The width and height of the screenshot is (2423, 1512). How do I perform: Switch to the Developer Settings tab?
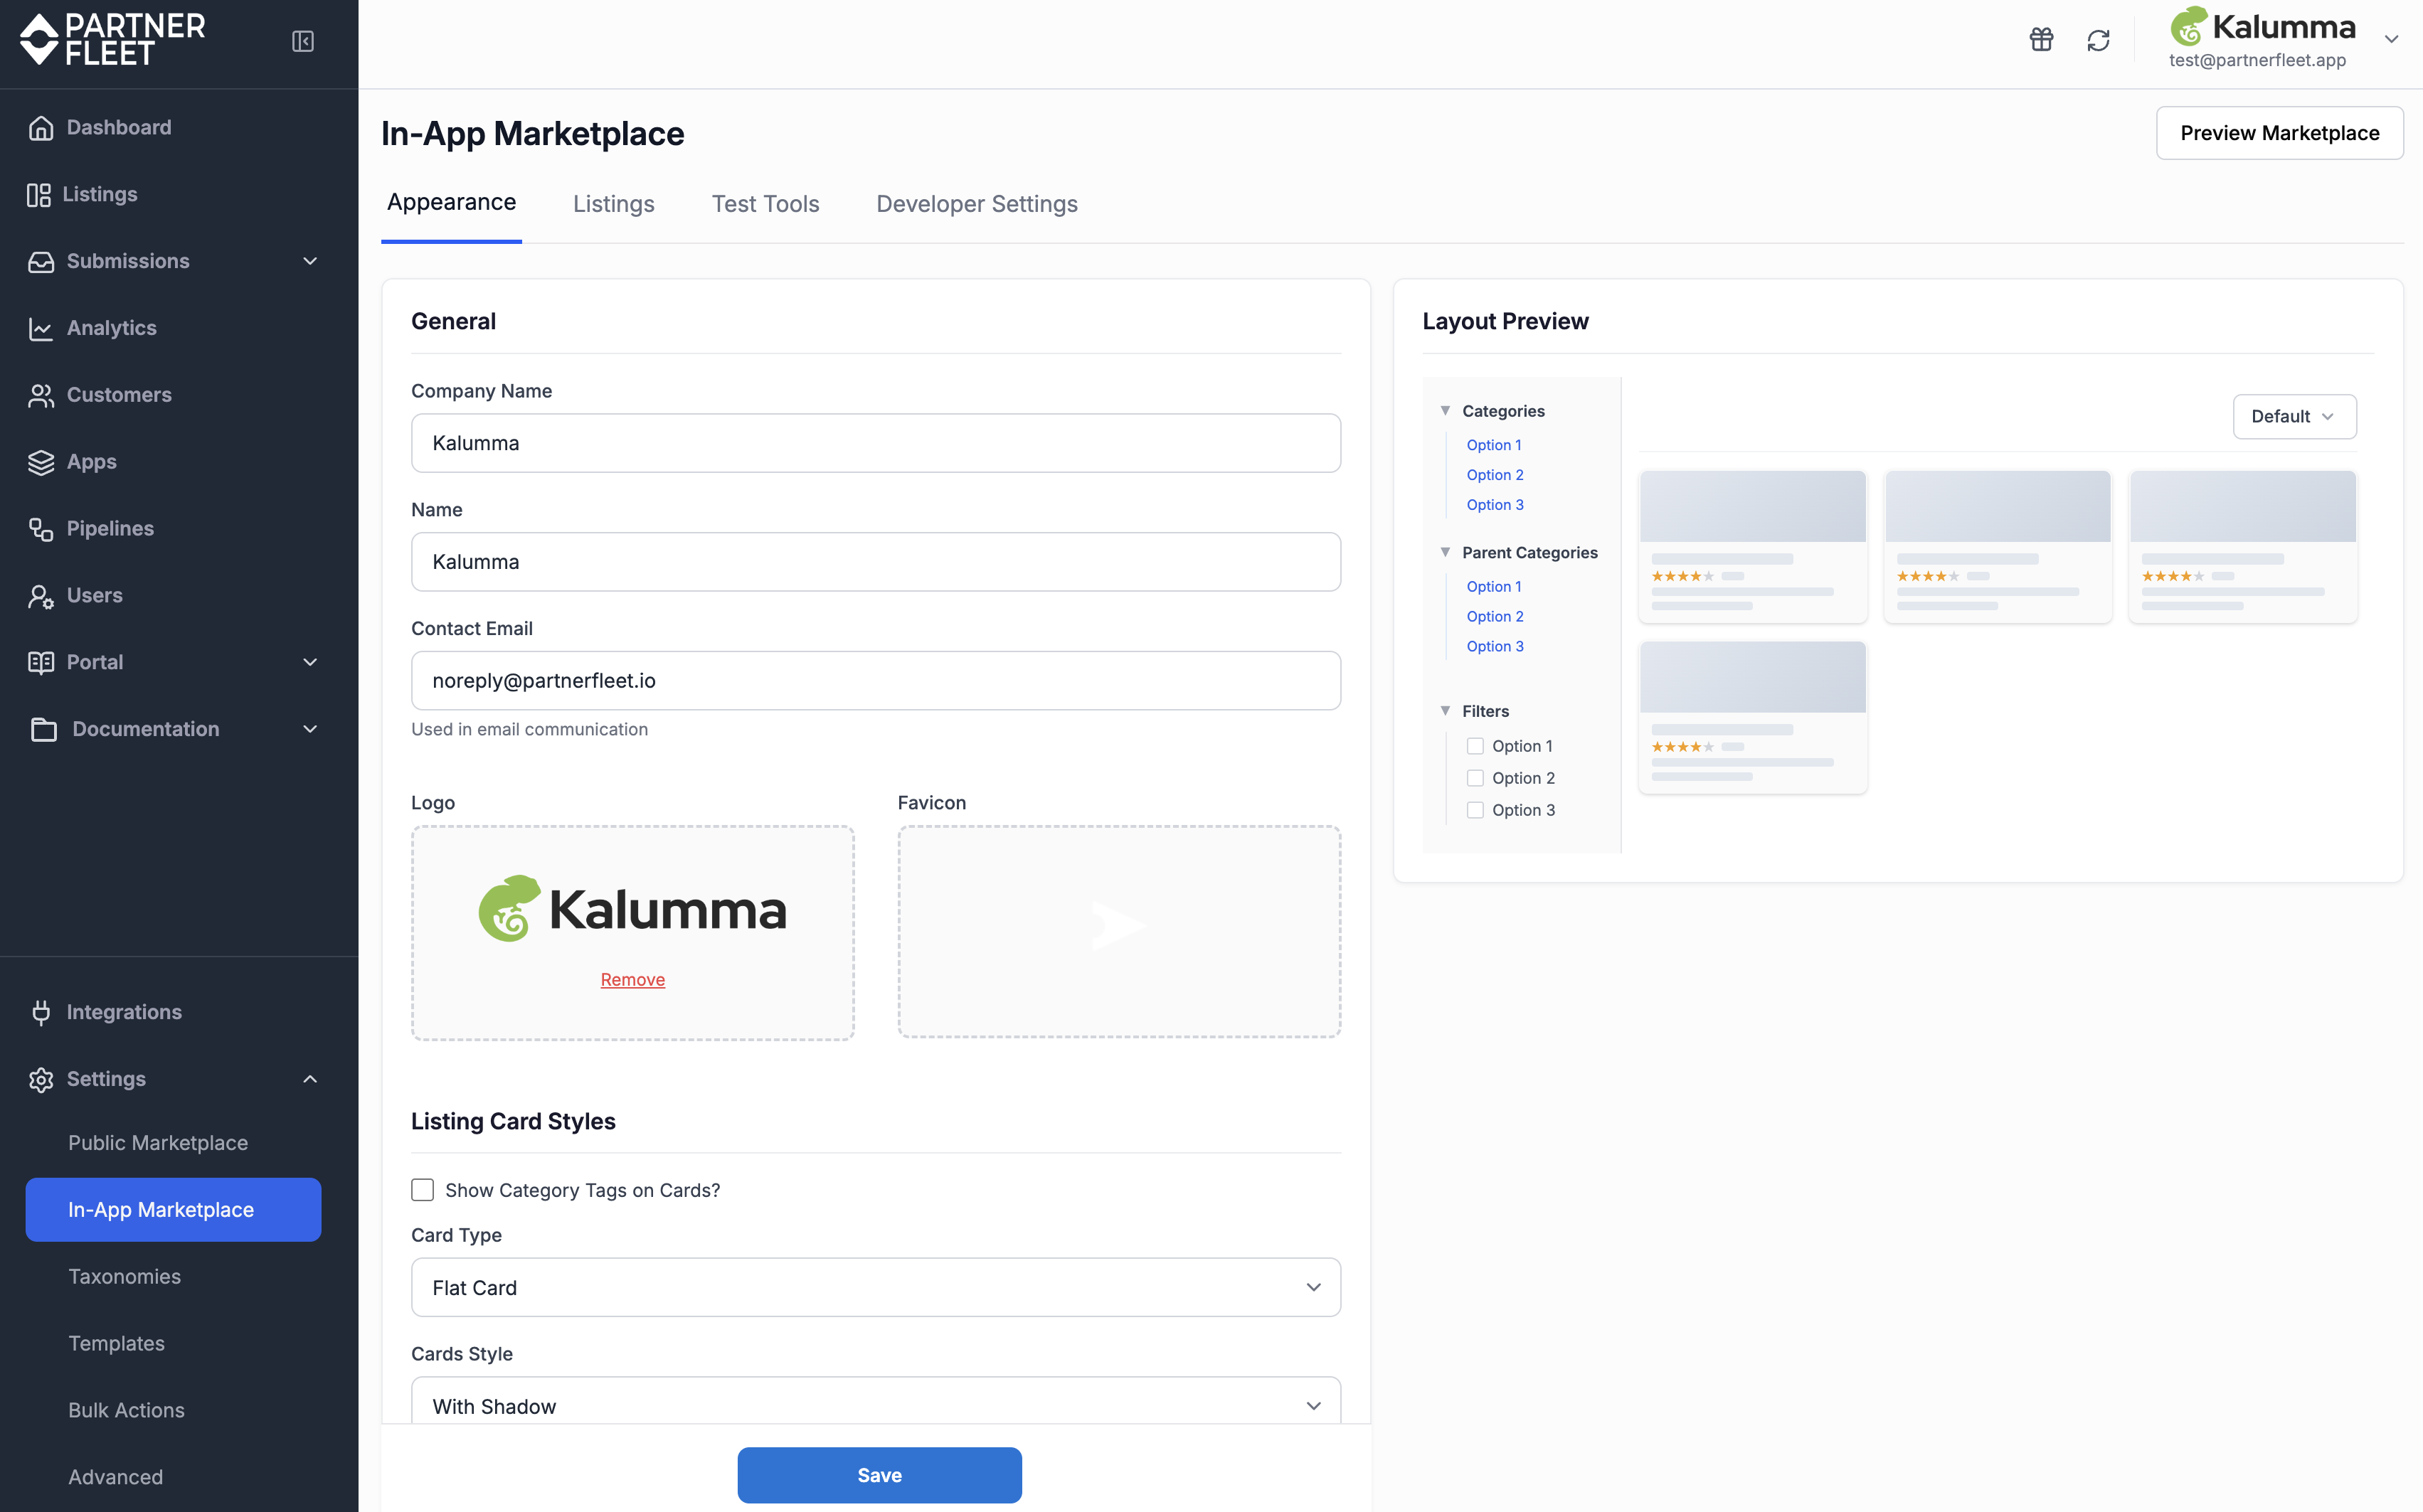(977, 204)
